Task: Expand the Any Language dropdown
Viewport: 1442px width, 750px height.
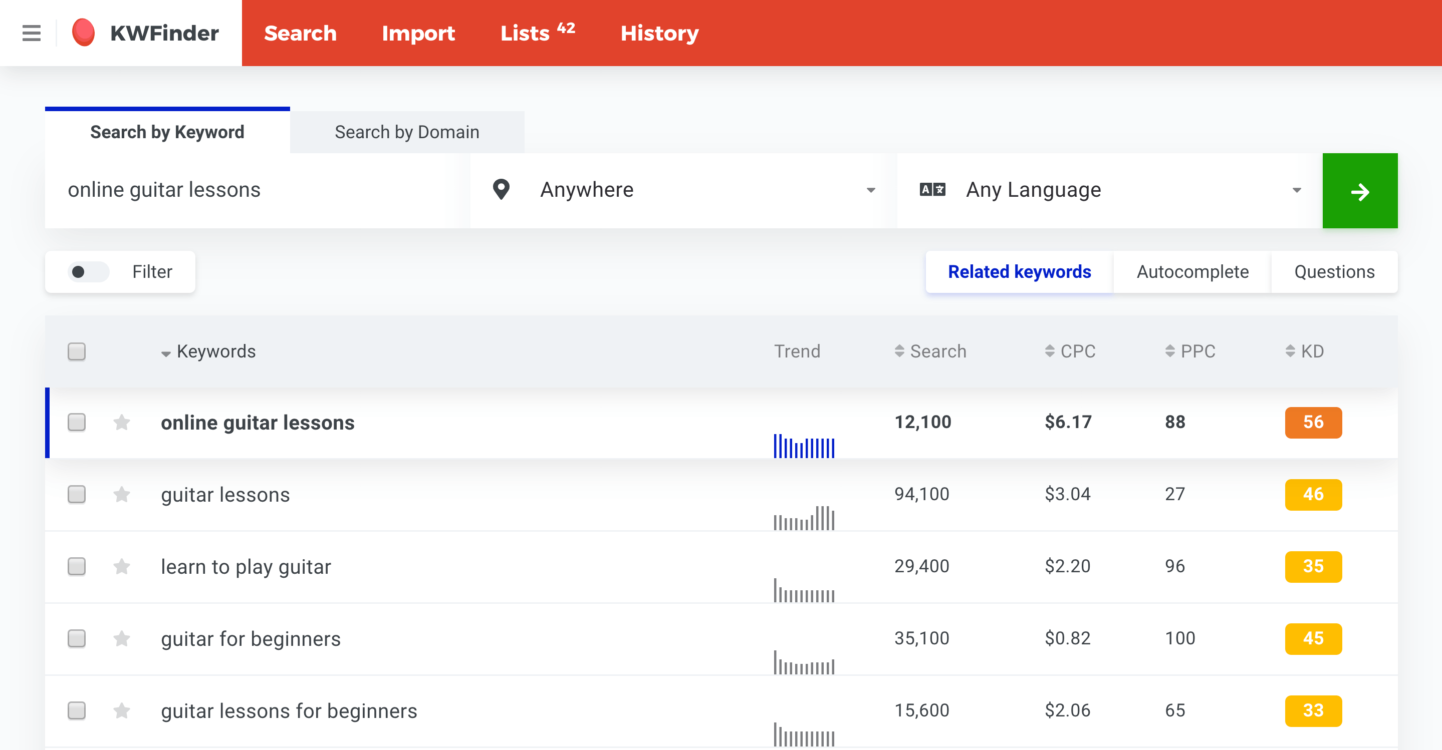Action: tap(1109, 191)
